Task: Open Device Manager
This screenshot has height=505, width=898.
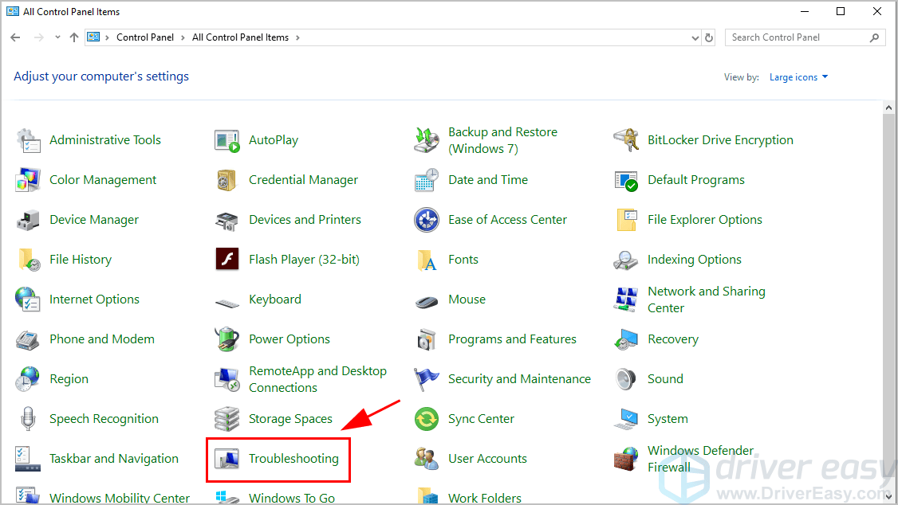Action: click(94, 219)
